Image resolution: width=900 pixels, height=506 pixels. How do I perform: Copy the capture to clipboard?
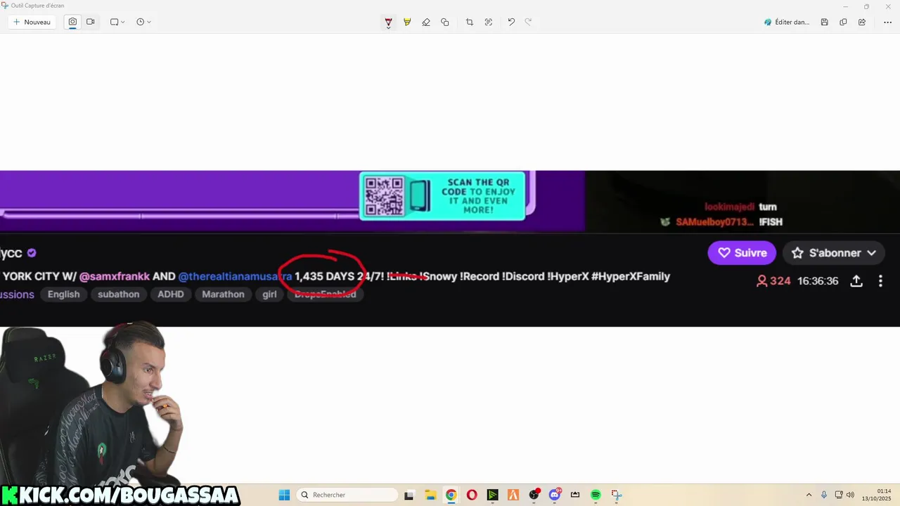pyautogui.click(x=843, y=22)
